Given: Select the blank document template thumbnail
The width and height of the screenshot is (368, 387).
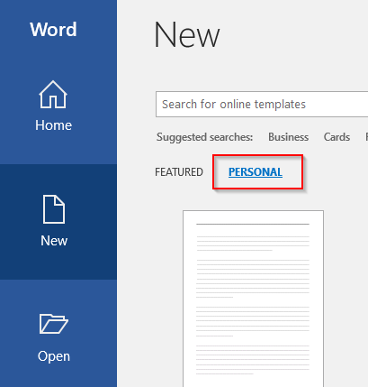Looking at the screenshot, I should coord(253,299).
